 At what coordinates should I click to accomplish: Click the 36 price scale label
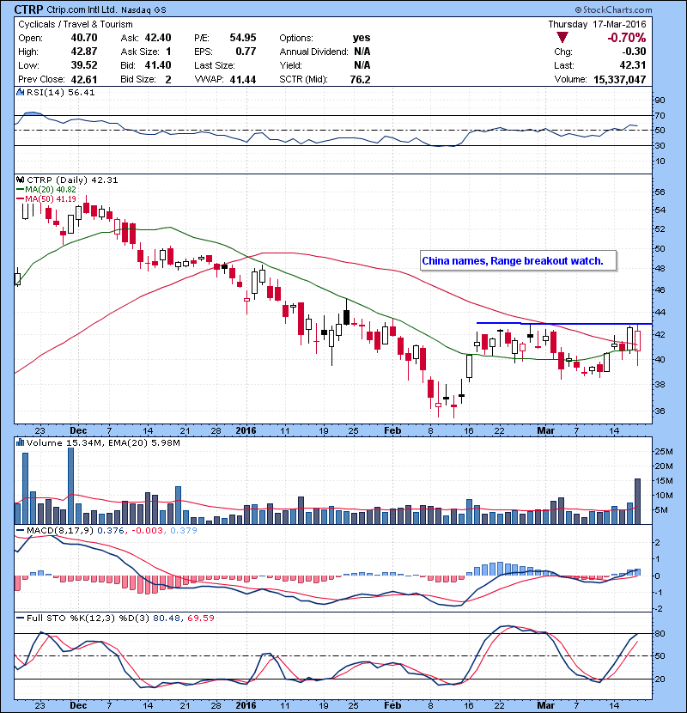[660, 411]
